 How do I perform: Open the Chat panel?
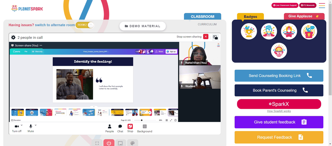(x=120, y=128)
